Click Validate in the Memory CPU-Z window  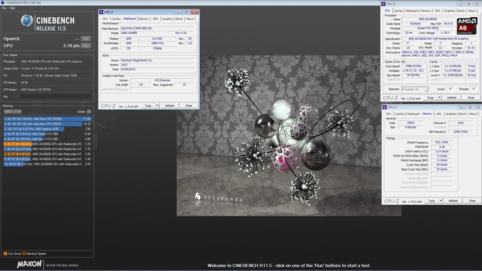pos(453,201)
